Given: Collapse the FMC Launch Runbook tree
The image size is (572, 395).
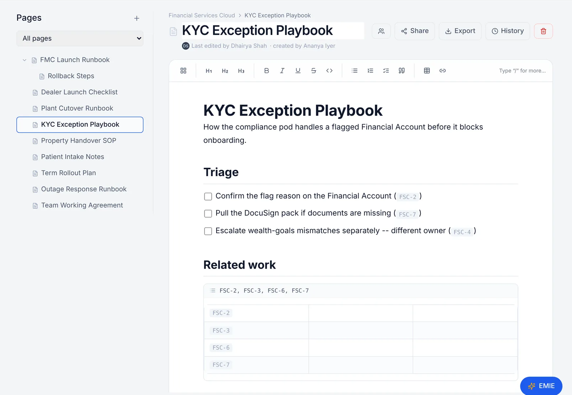Looking at the screenshot, I should (24, 60).
